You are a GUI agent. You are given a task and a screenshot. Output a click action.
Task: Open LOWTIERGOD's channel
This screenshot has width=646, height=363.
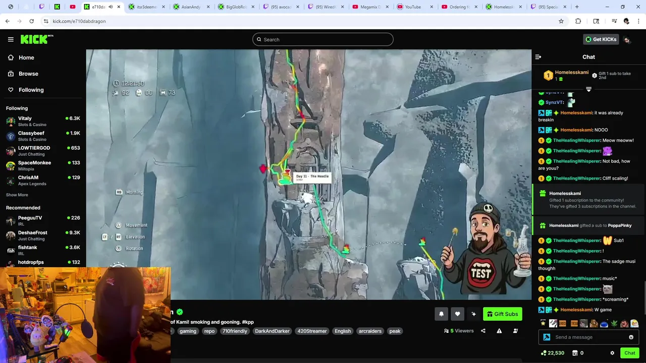43,151
